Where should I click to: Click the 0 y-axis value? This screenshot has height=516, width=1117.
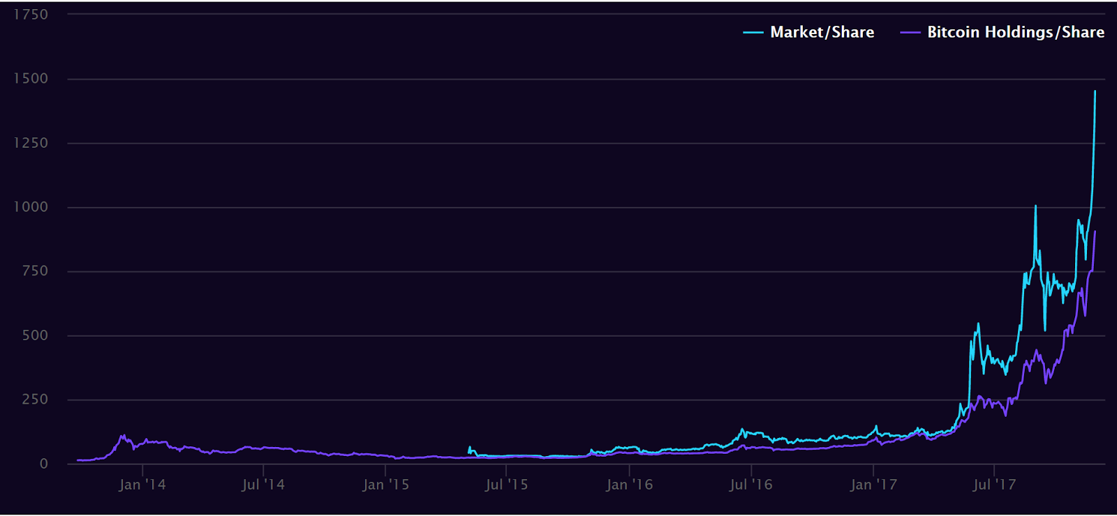coord(44,464)
